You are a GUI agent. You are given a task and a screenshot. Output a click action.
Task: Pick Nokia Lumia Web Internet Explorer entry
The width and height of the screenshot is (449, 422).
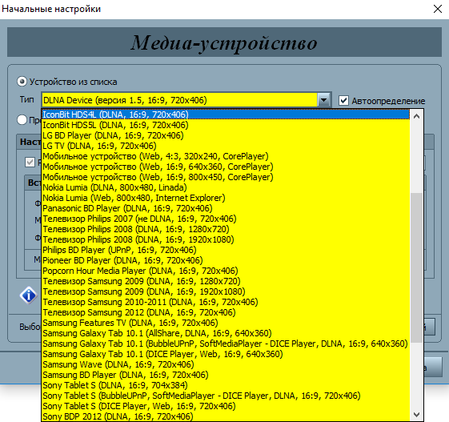226,198
